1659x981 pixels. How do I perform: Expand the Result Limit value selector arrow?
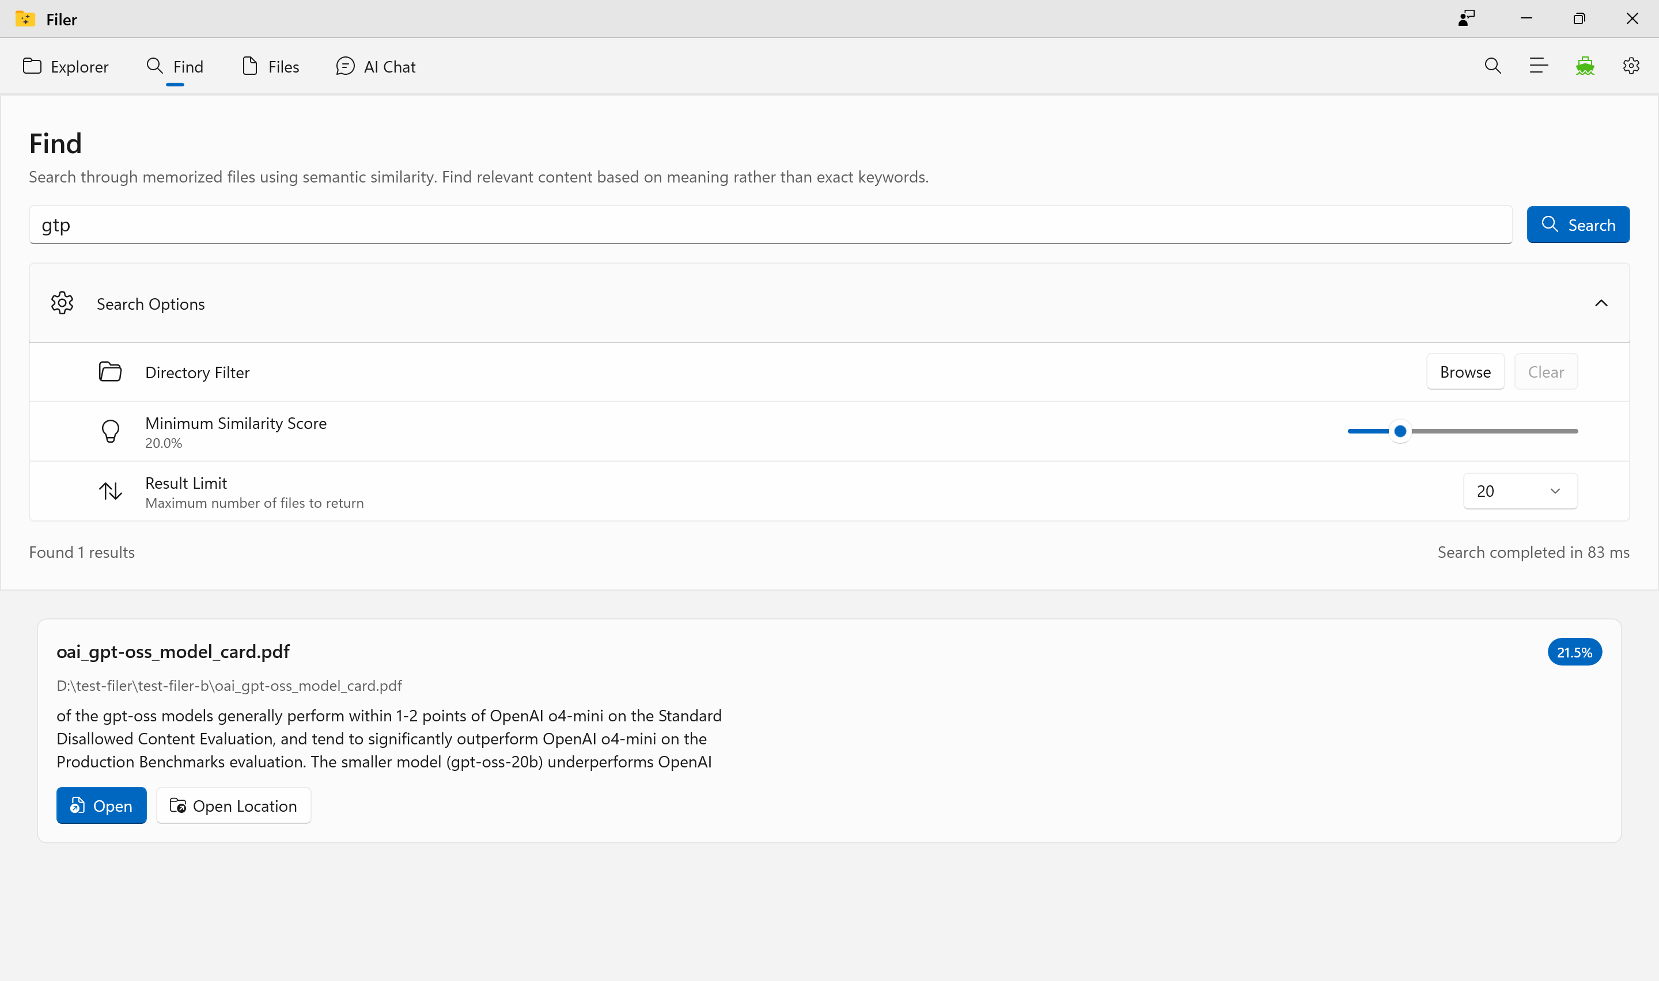tap(1555, 490)
